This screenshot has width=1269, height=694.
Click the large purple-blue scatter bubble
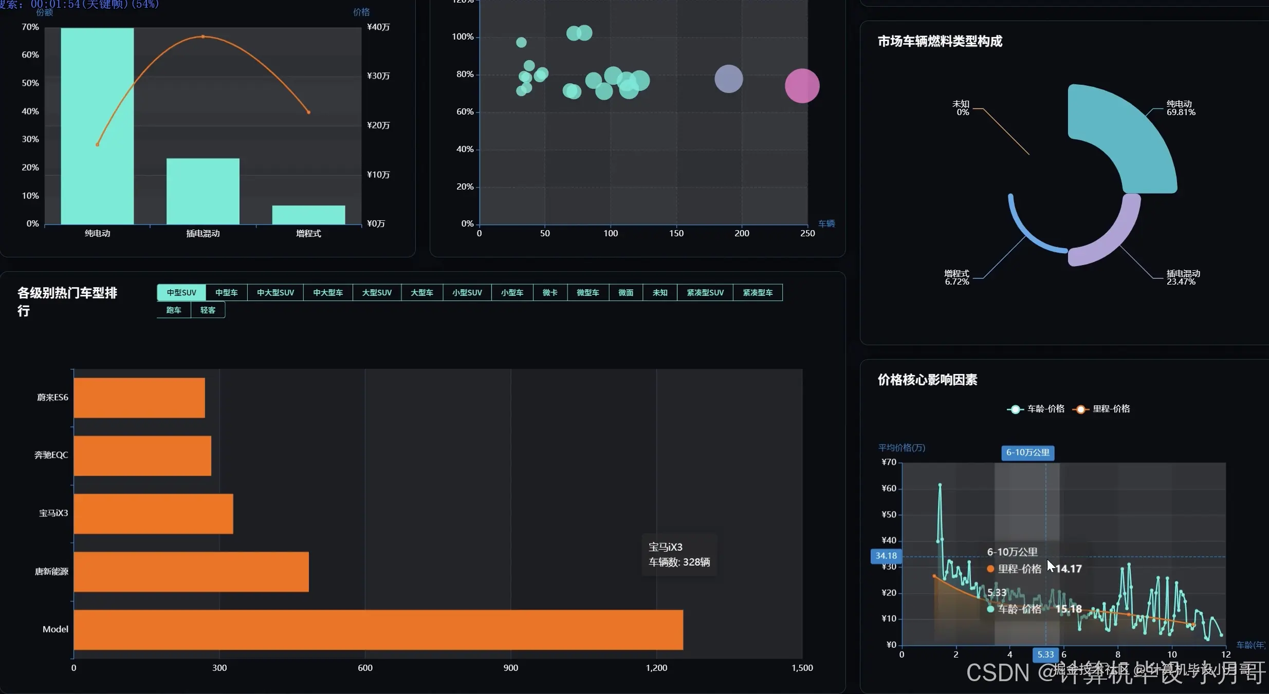[728, 79]
